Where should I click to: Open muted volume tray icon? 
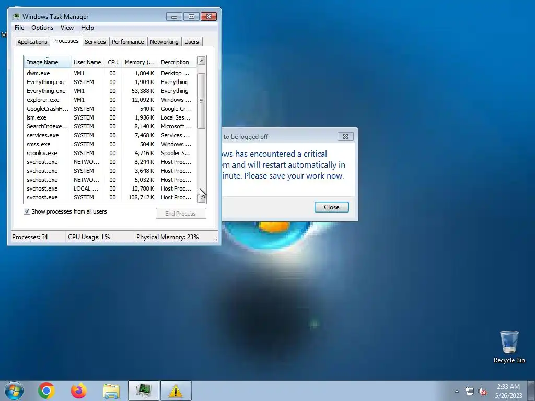pos(482,391)
